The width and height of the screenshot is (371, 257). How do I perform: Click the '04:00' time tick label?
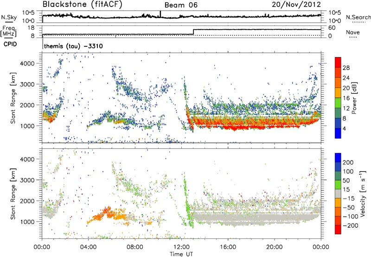coord(88,247)
